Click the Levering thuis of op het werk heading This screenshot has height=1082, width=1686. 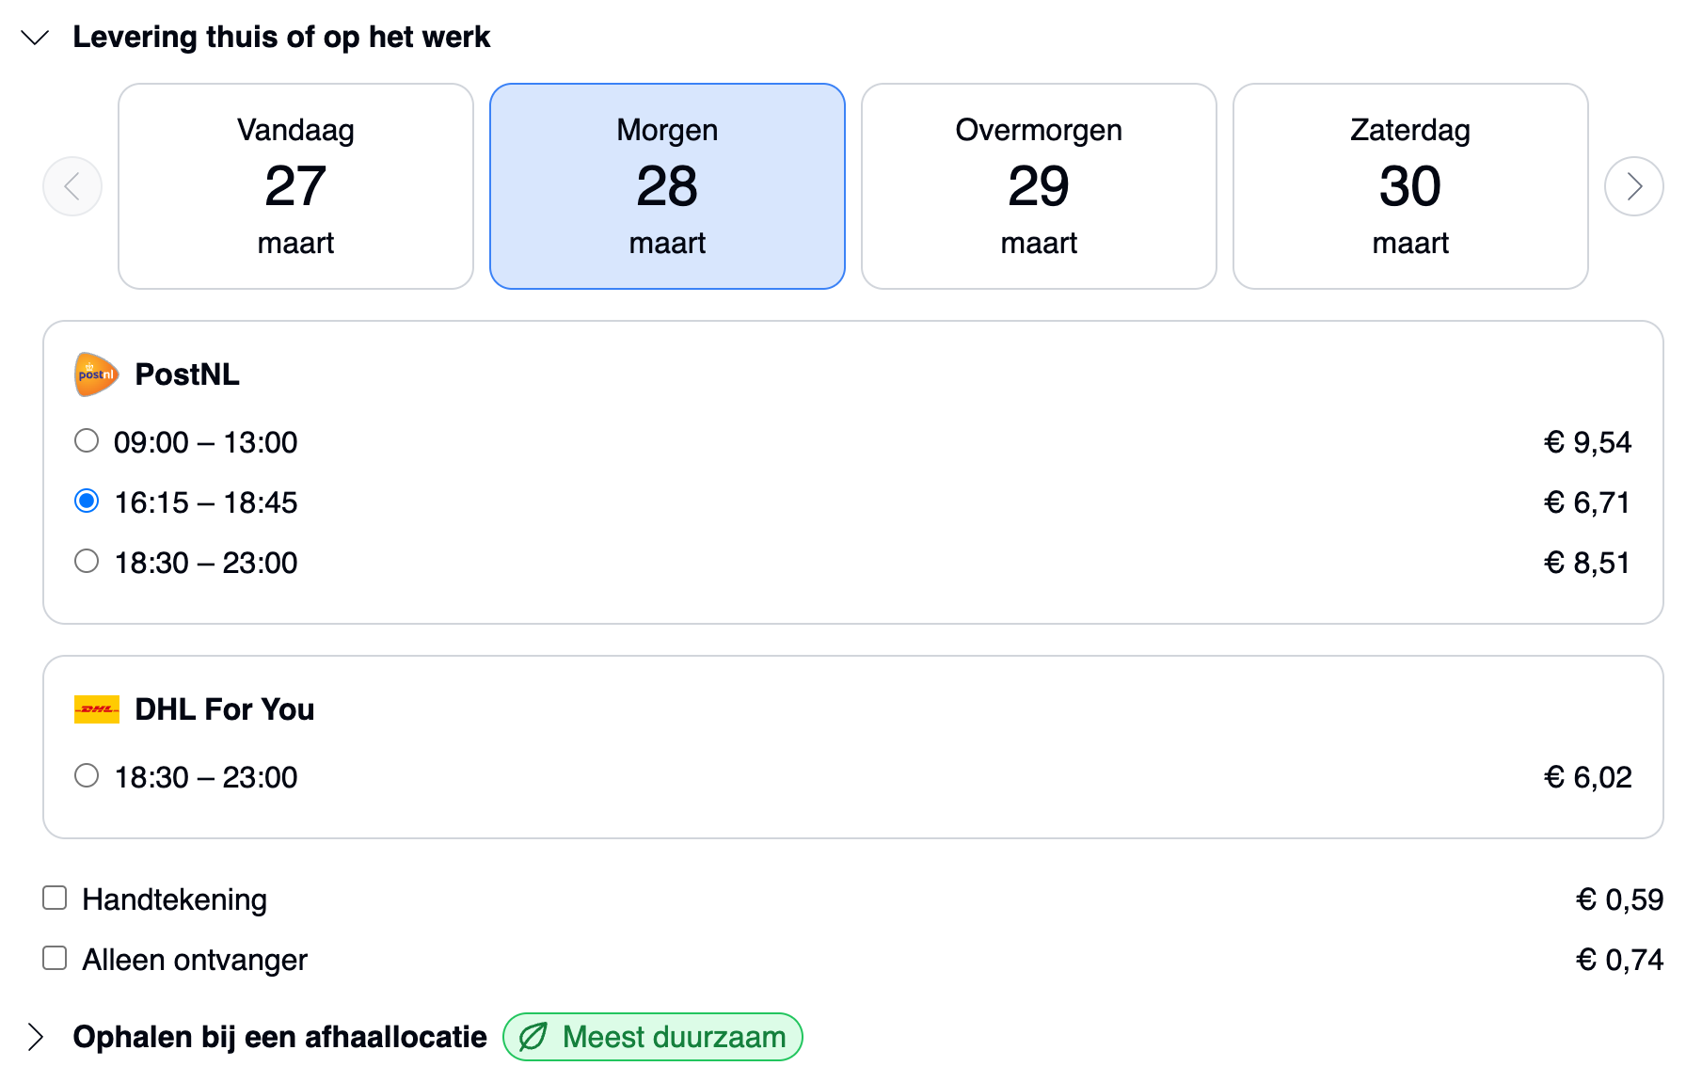pyautogui.click(x=282, y=38)
